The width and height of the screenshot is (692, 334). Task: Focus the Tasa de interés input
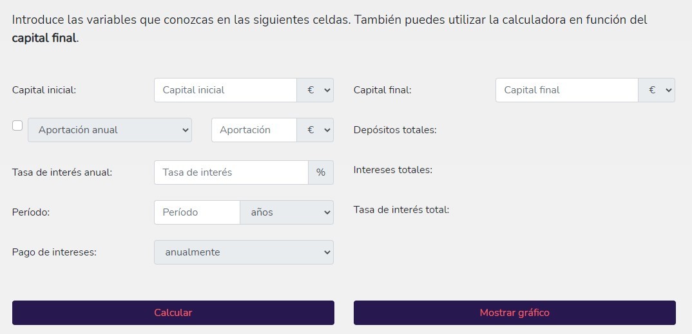click(231, 172)
